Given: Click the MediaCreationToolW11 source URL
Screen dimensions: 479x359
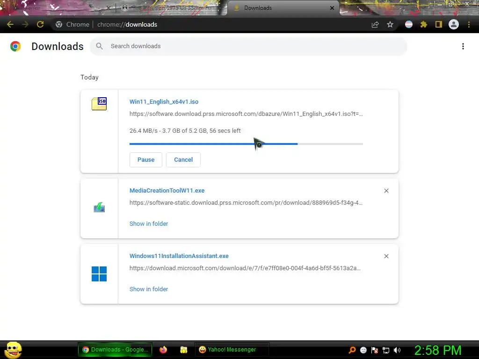Looking at the screenshot, I should tap(246, 203).
